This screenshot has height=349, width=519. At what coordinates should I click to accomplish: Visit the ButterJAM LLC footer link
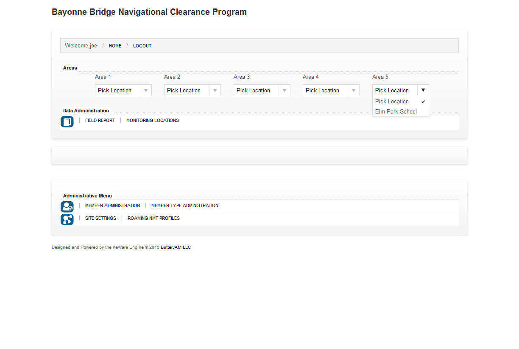[176, 247]
